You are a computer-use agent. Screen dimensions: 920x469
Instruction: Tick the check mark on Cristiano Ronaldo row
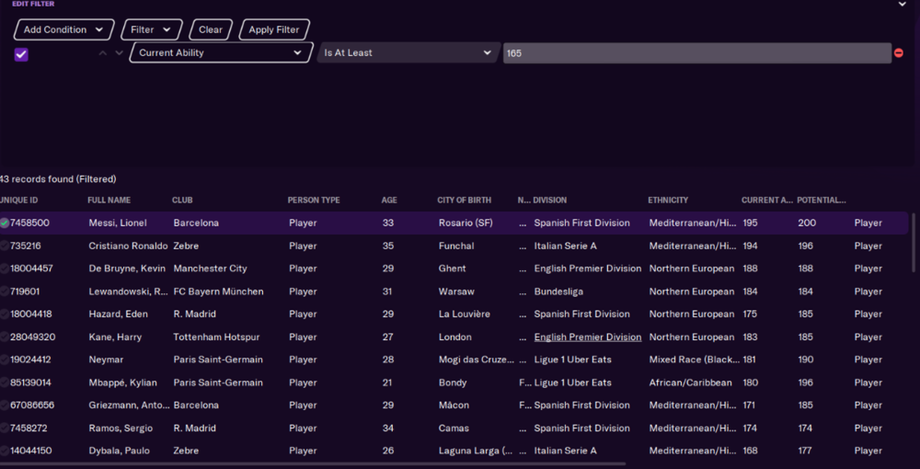[x=5, y=246]
